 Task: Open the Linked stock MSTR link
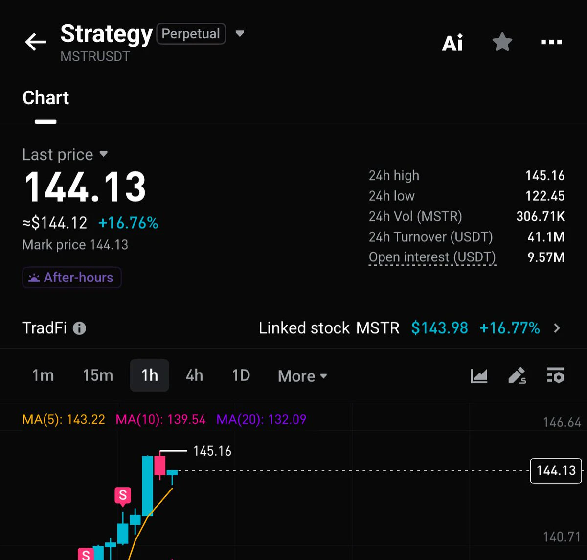[410, 328]
